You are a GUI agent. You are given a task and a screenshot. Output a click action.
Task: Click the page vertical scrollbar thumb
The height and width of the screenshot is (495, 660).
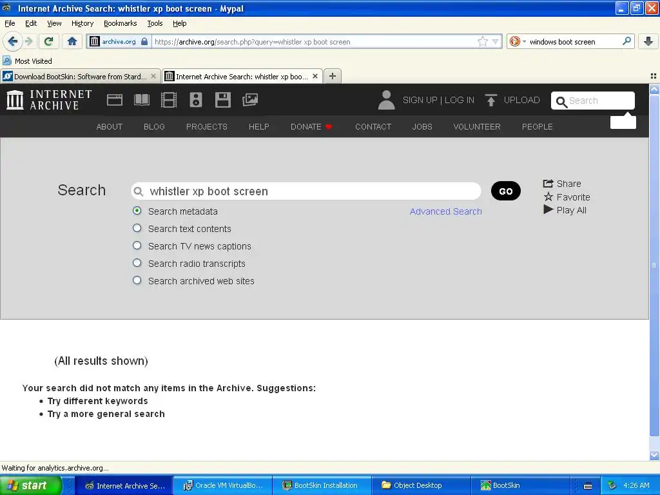coord(654,265)
